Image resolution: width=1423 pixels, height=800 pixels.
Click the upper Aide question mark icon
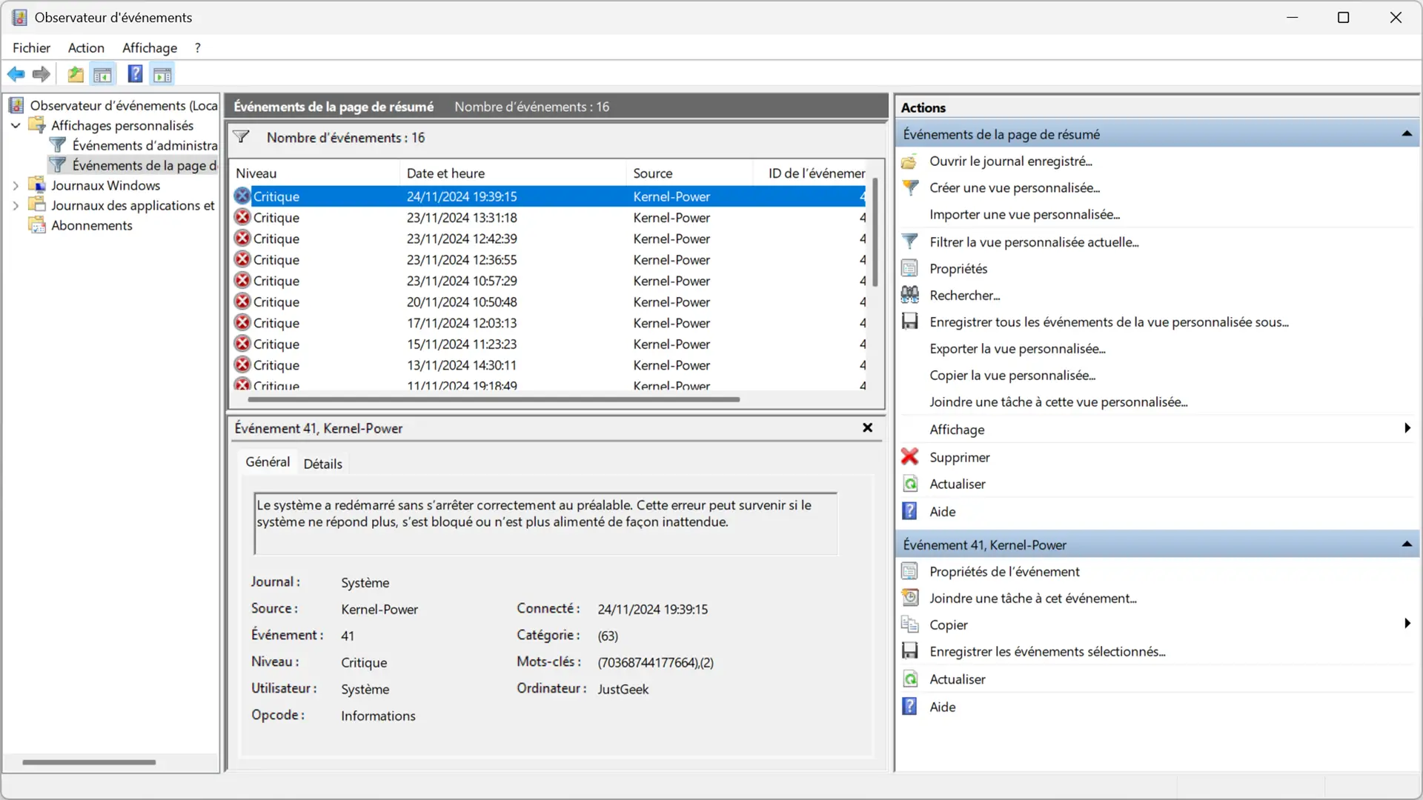pos(909,512)
